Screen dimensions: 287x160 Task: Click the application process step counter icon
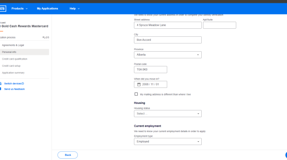(x=44, y=37)
